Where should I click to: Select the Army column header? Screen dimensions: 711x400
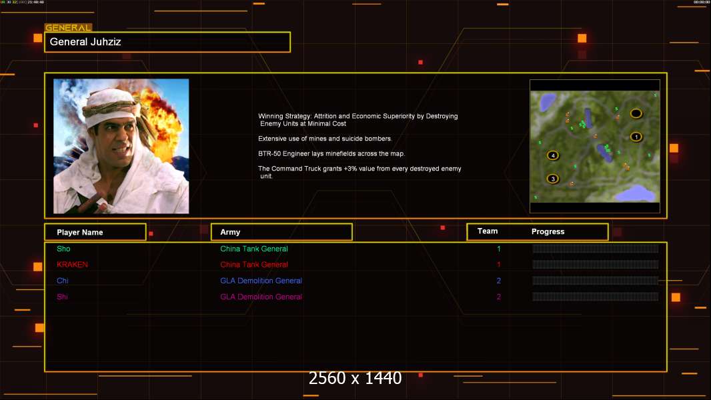(281, 232)
